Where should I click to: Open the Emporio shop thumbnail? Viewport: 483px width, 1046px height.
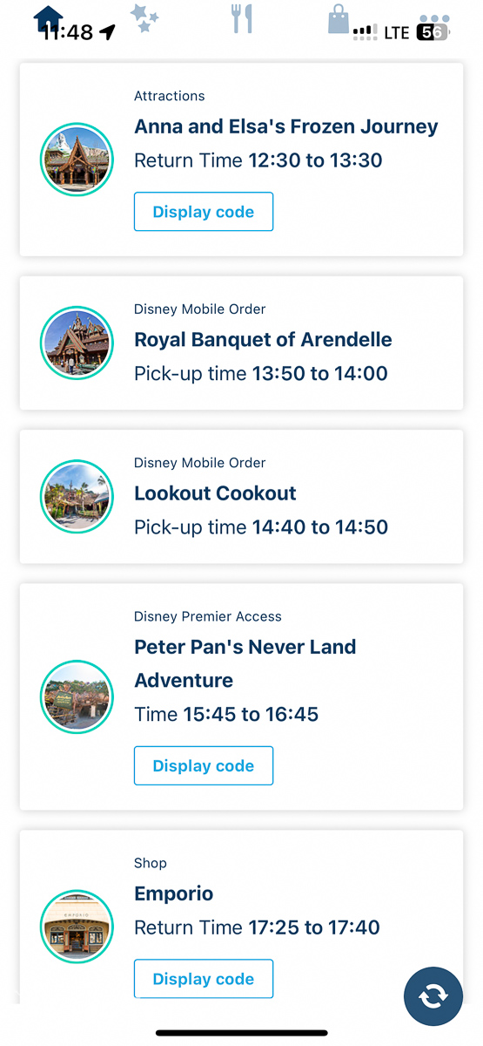coord(77,927)
